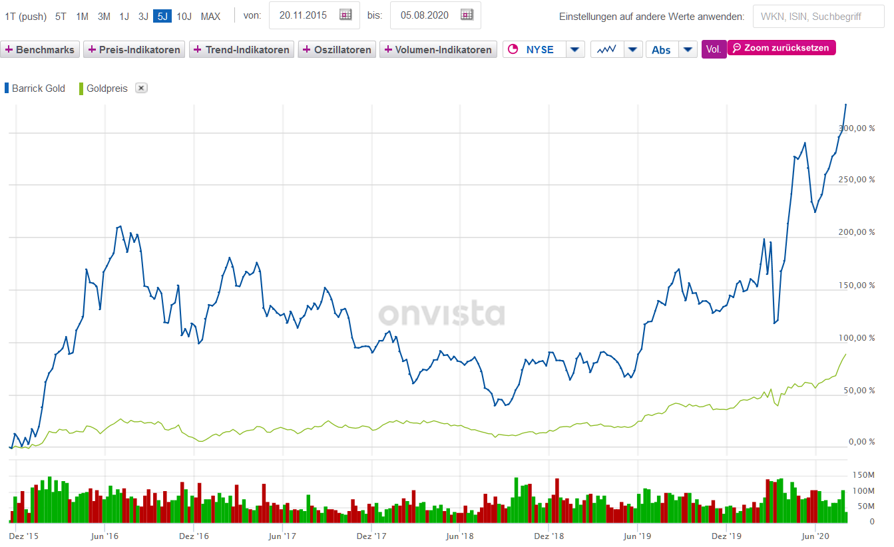Open the Abs scale dropdown
The image size is (894, 547).
click(x=687, y=49)
